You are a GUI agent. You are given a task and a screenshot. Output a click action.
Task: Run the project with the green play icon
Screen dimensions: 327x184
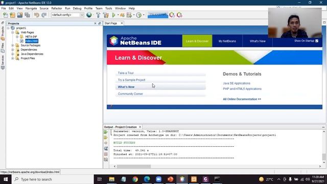(x=113, y=15)
